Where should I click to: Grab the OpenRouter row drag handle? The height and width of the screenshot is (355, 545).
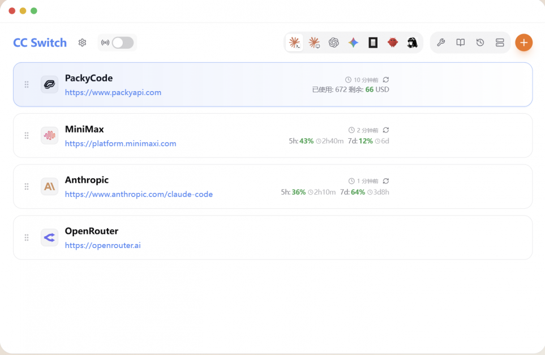point(27,237)
